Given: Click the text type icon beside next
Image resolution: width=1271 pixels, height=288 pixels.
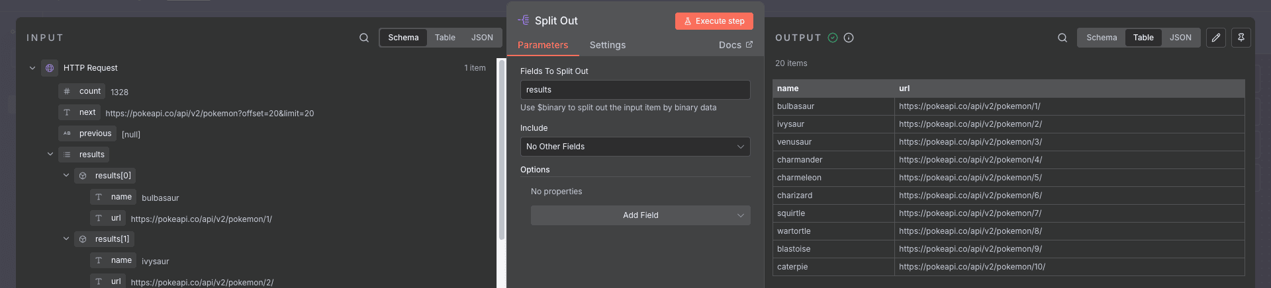Looking at the screenshot, I should (x=67, y=112).
